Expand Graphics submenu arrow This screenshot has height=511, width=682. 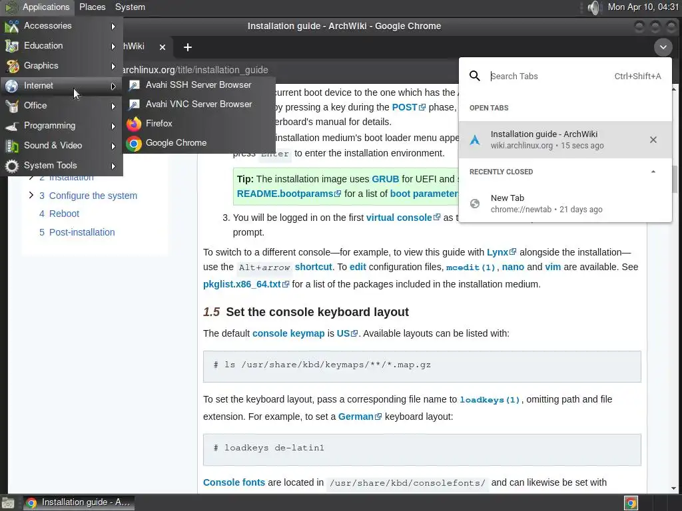[x=113, y=67]
